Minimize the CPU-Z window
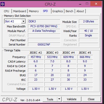 [x=80, y=4]
